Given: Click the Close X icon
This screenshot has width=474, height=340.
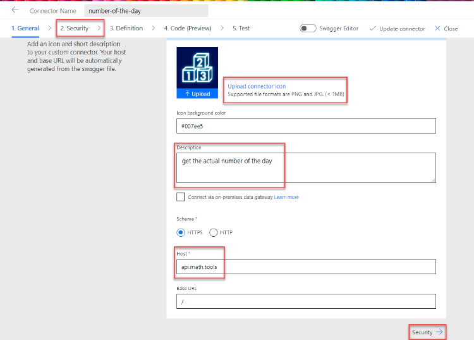Looking at the screenshot, I should 437,28.
